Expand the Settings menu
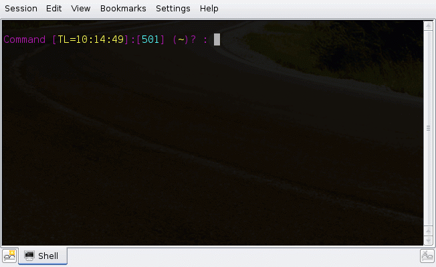436x267 pixels. [x=173, y=9]
